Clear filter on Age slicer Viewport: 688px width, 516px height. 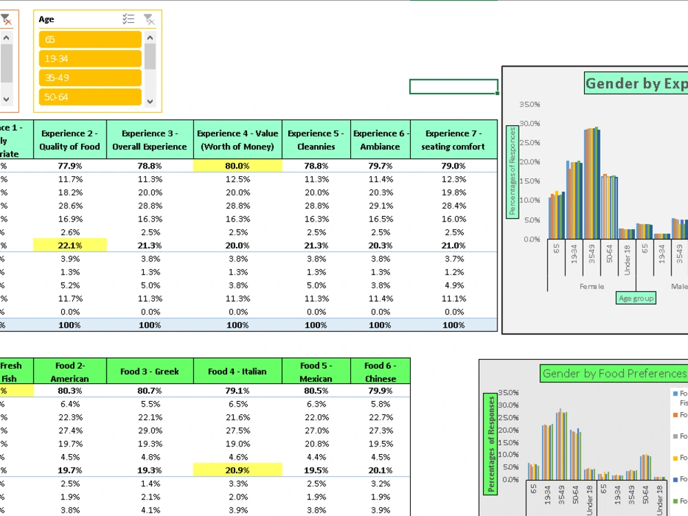click(x=149, y=19)
